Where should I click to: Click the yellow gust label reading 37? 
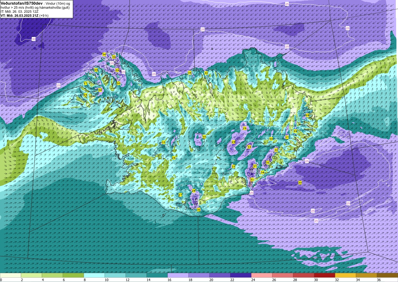click(x=255, y=166)
